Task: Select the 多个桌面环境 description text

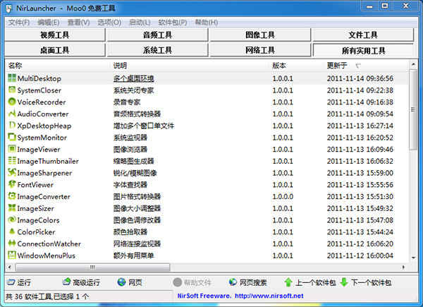Action: (x=133, y=78)
